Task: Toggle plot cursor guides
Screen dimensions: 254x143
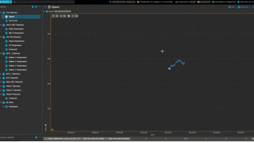Action: (x=73, y=16)
